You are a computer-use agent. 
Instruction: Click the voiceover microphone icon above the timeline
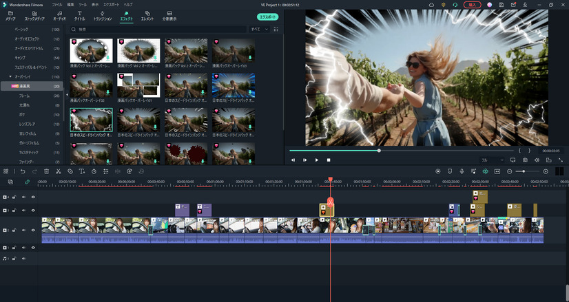(x=462, y=171)
